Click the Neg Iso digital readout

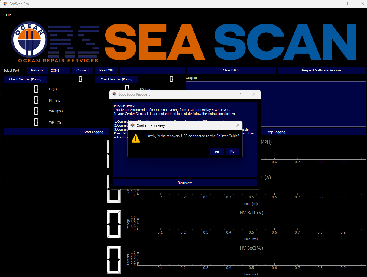click(80, 79)
